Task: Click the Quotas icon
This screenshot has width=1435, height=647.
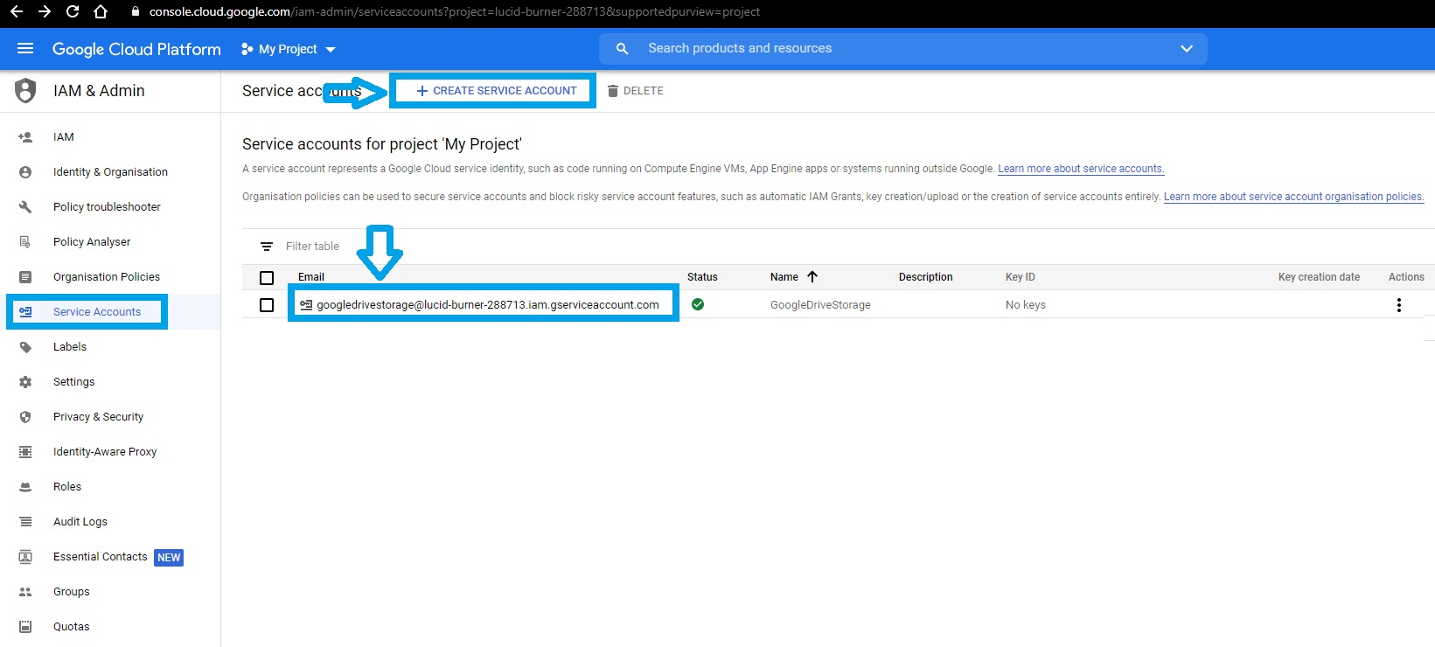Action: click(25, 627)
